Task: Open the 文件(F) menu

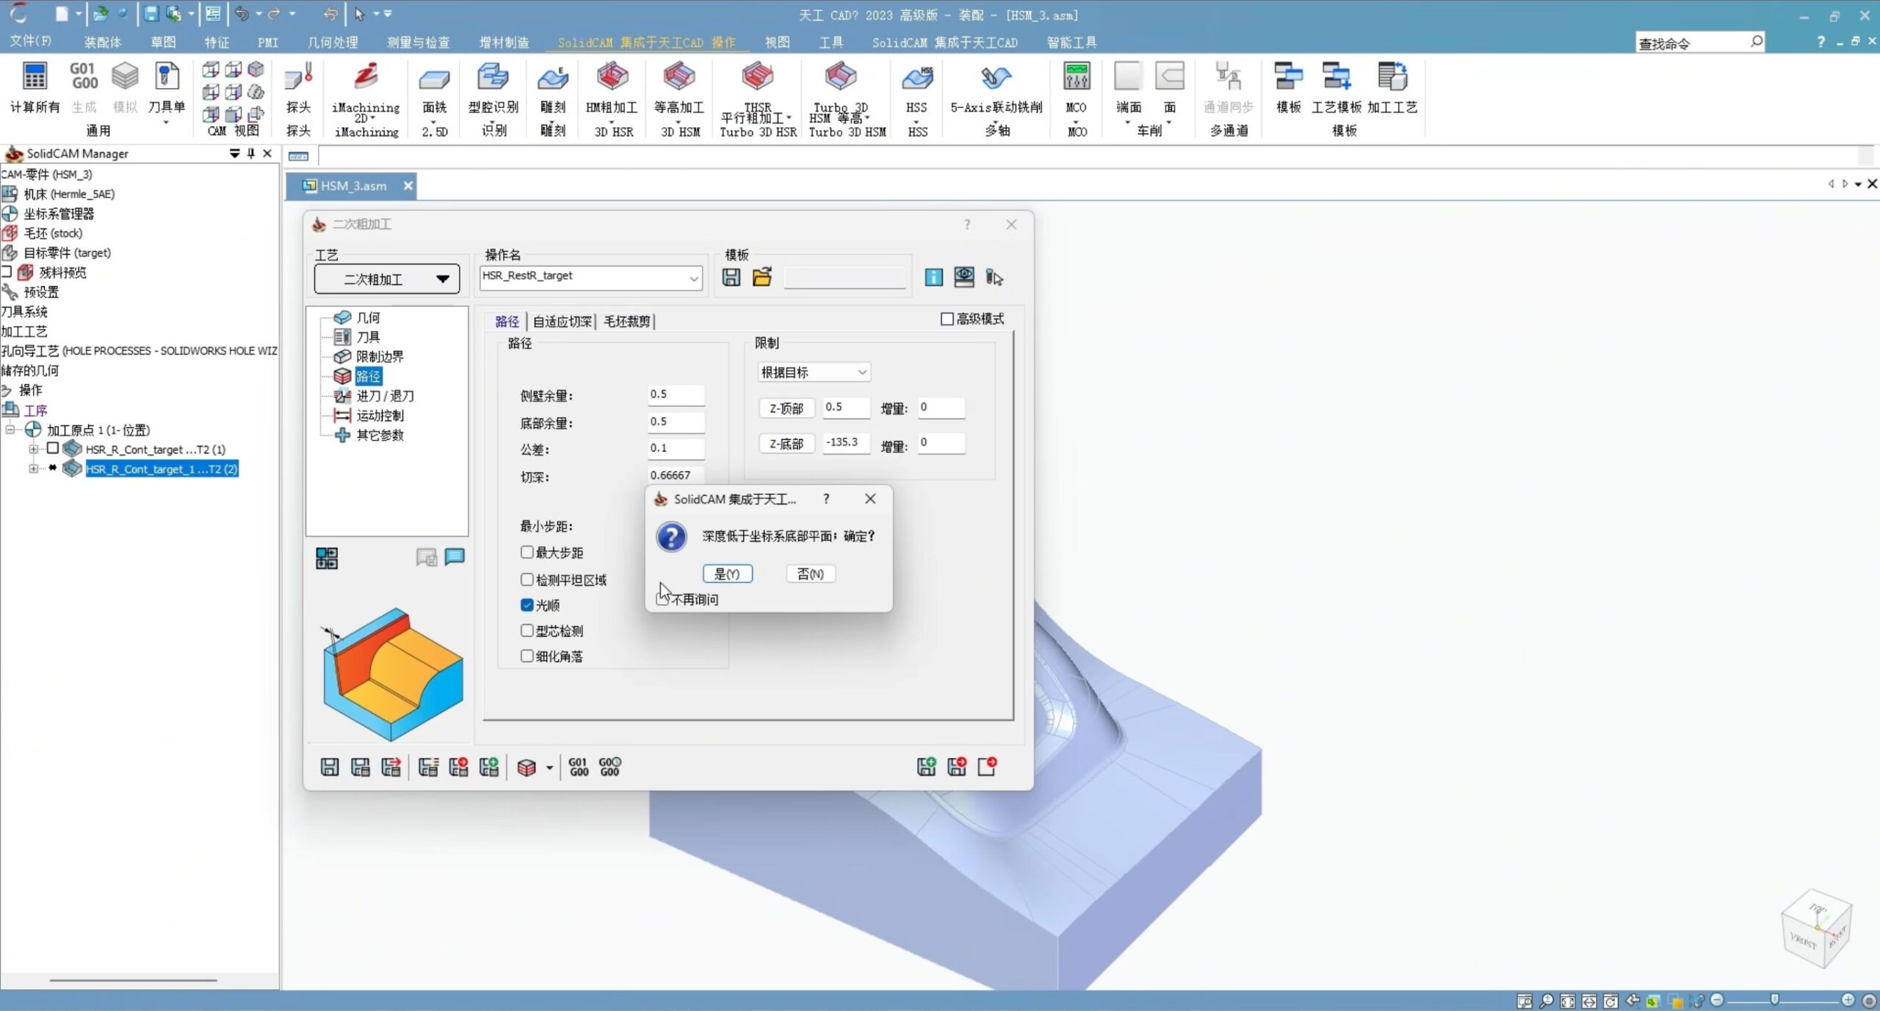Action: [x=30, y=42]
